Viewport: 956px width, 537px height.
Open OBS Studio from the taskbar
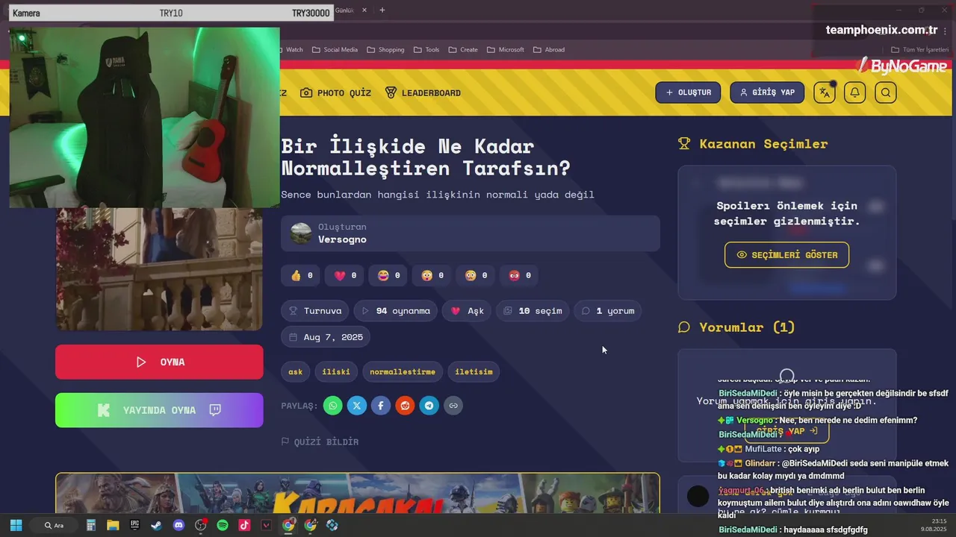[200, 525]
